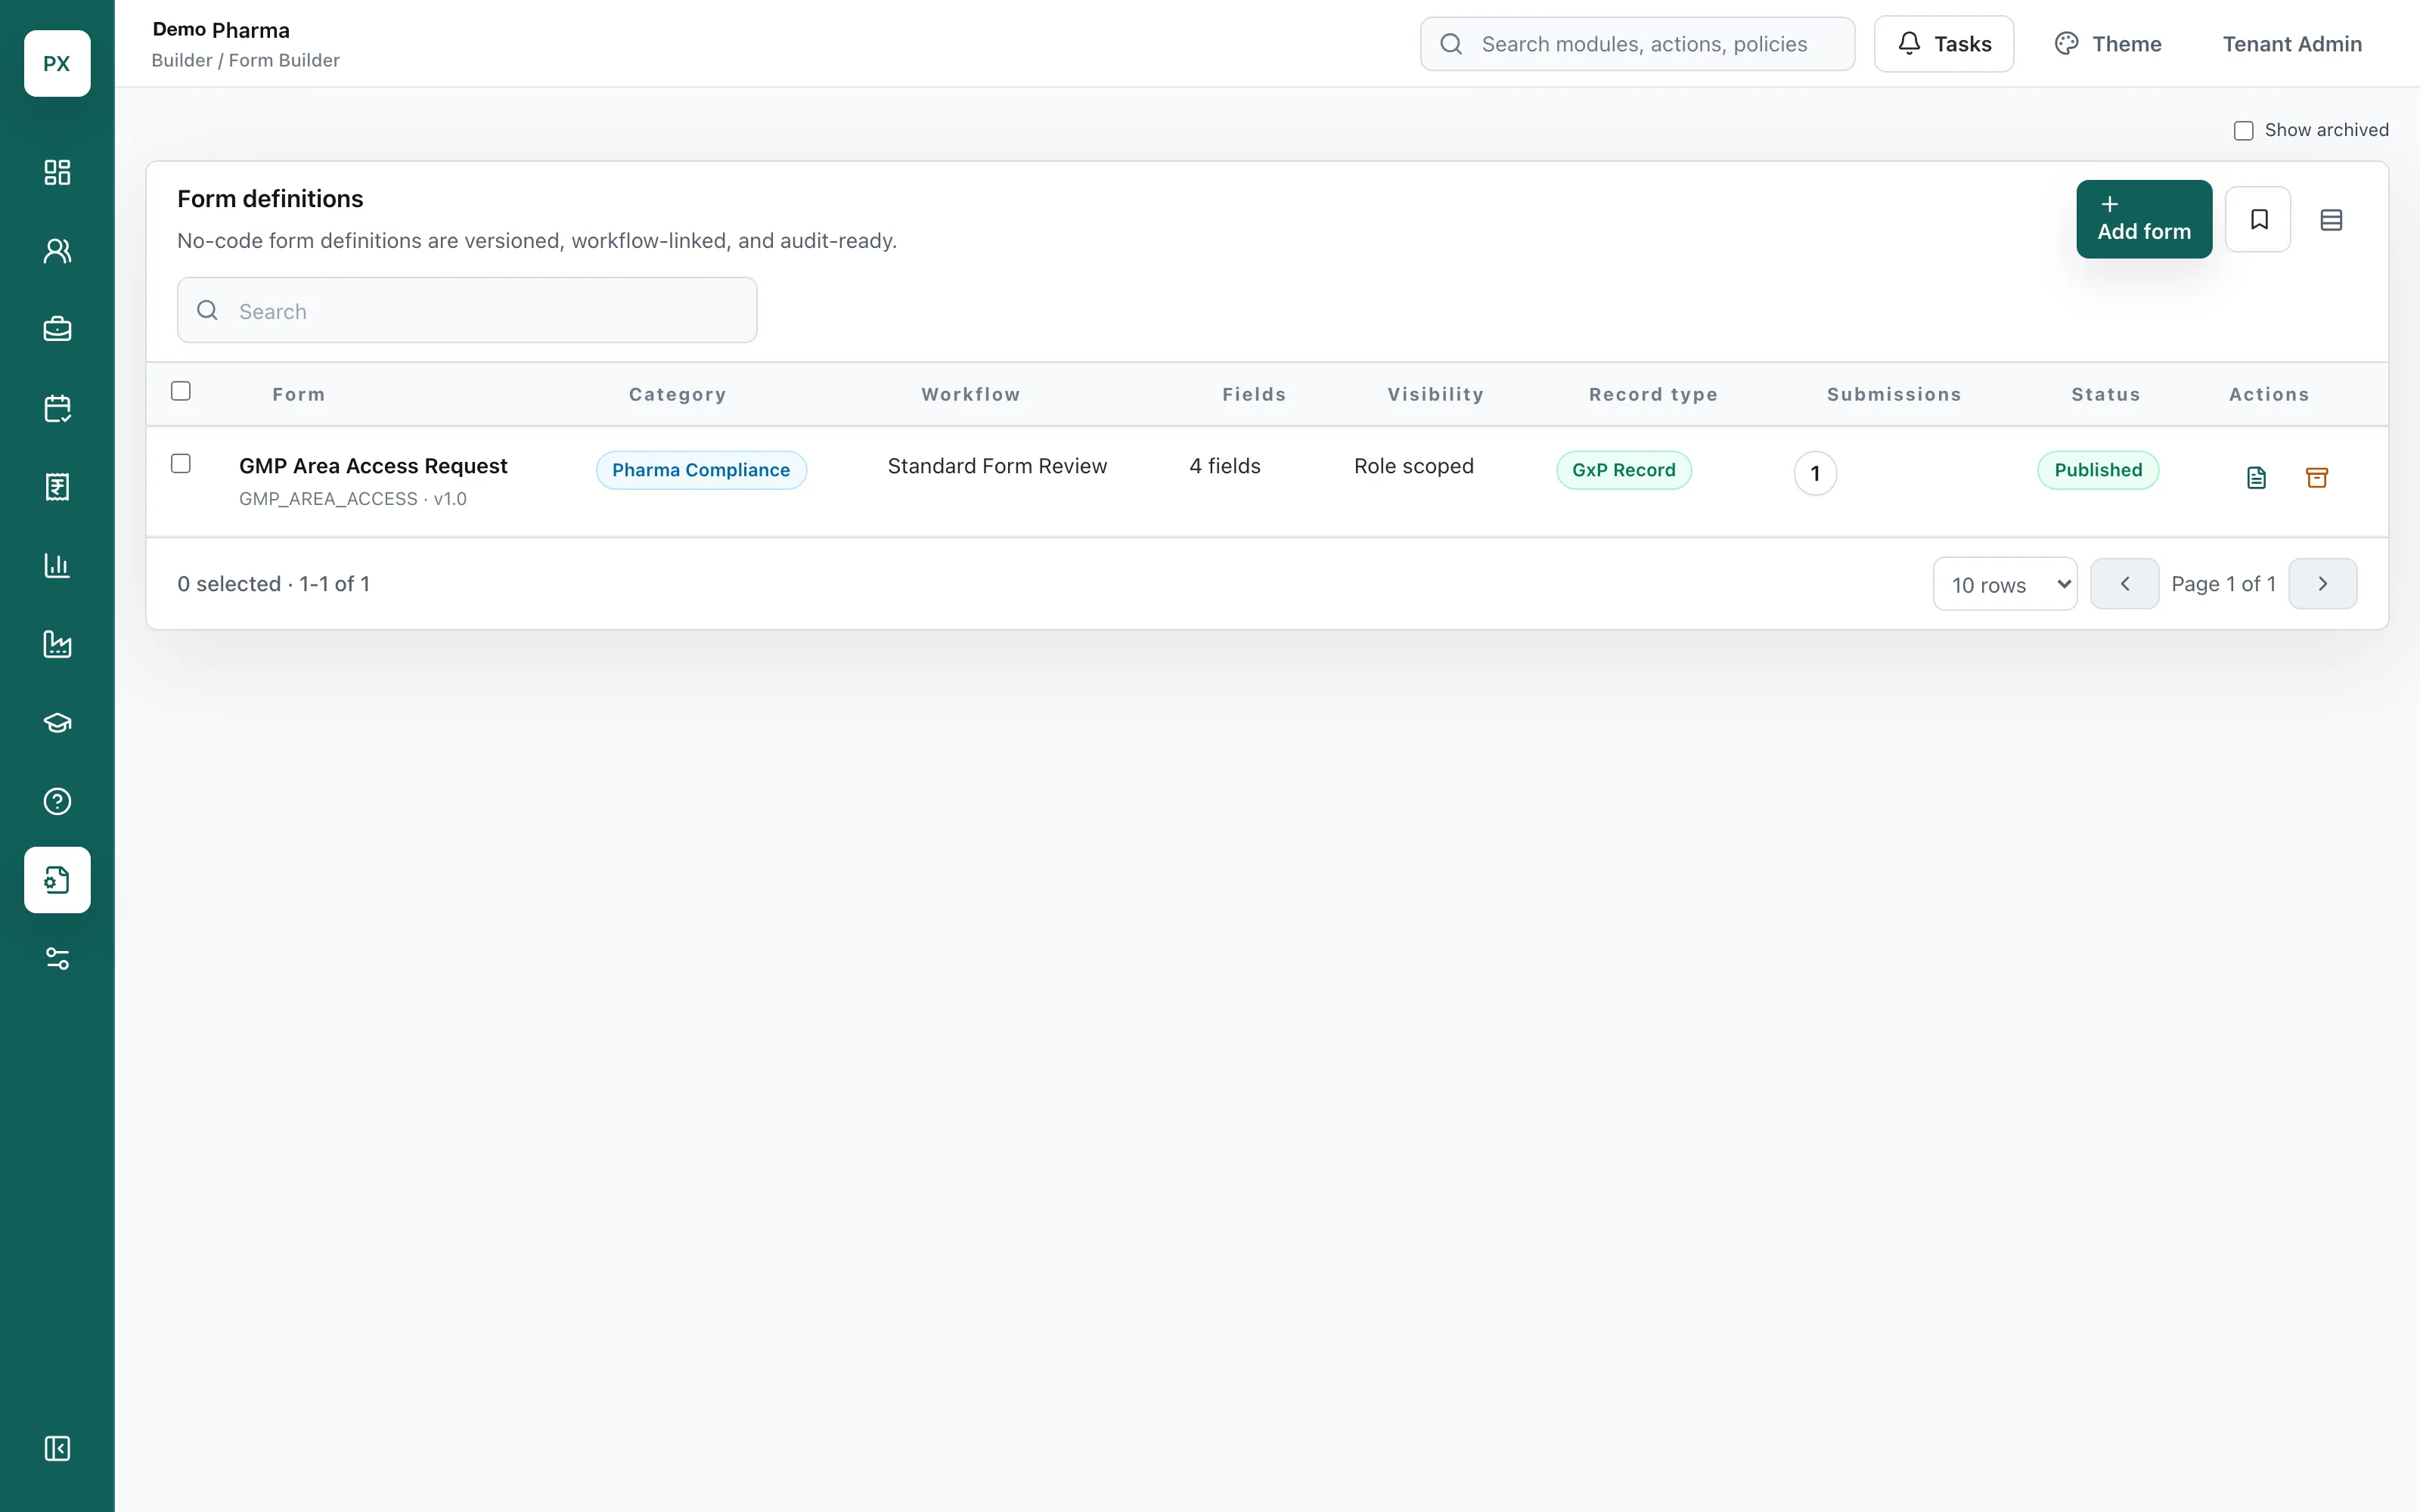This screenshot has width=2420, height=1512.
Task: Go to the next page chevron
Action: pyautogui.click(x=2322, y=584)
